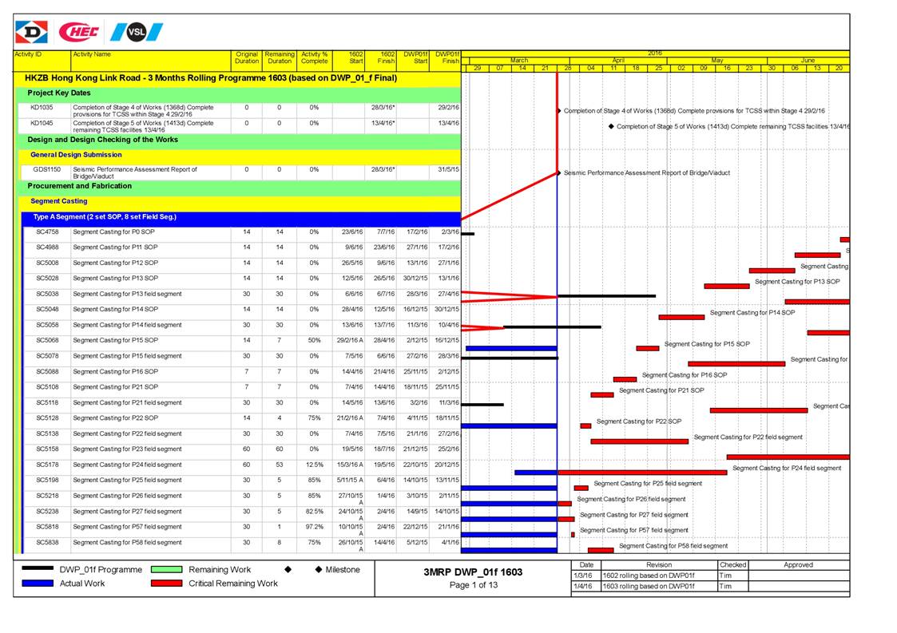
Task: Select the Activity % Complete column header
Action: click(314, 61)
